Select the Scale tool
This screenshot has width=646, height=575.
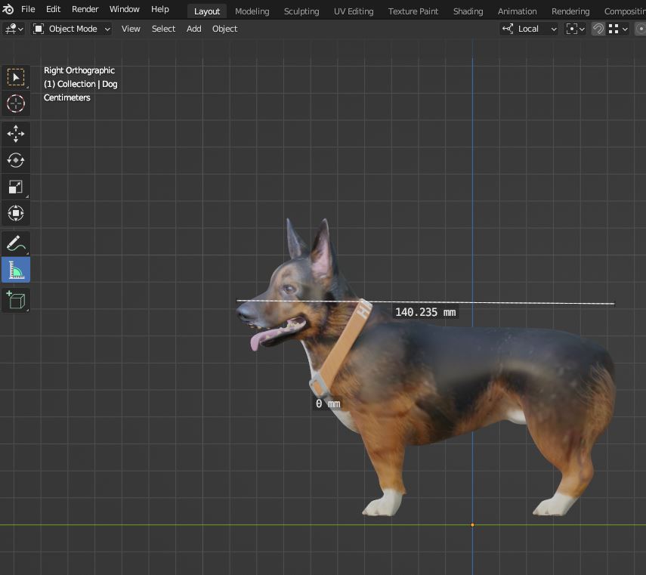point(15,187)
